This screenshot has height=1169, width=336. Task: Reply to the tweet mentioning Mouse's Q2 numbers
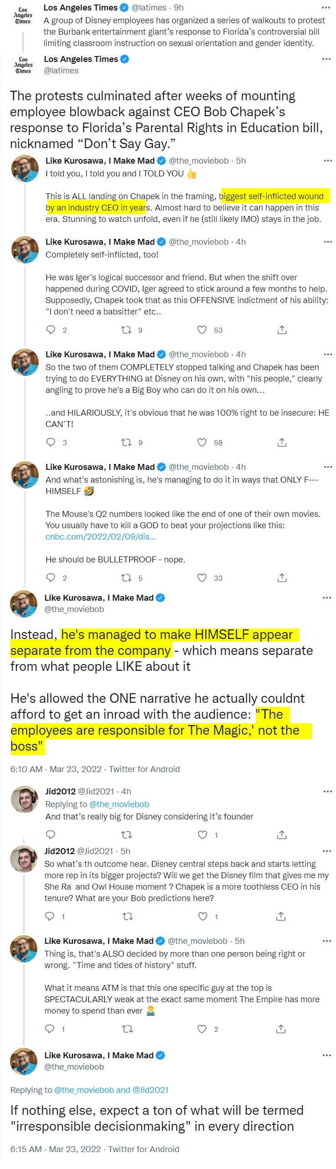pos(51,578)
